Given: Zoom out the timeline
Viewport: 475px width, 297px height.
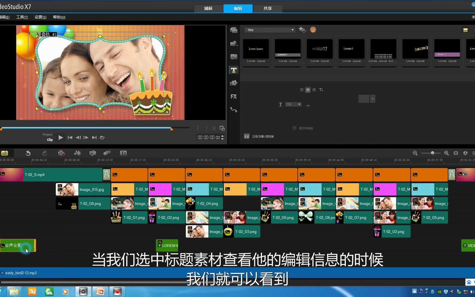Looking at the screenshot, I should click(x=415, y=153).
